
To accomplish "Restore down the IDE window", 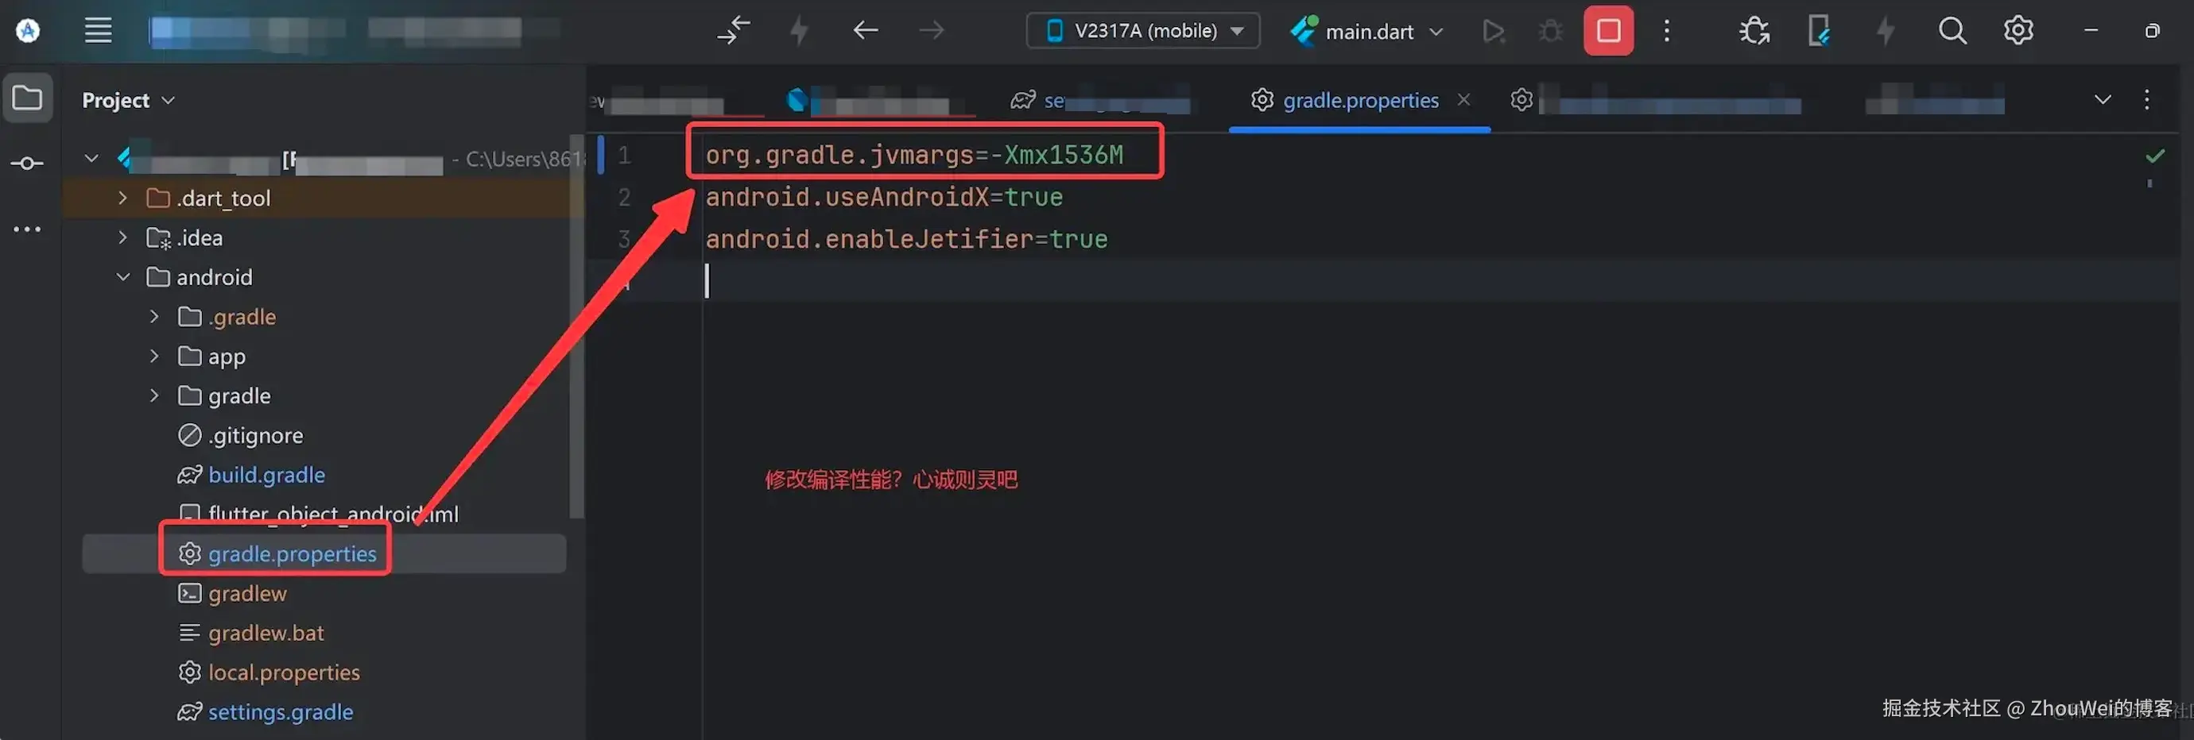I will point(2153,31).
